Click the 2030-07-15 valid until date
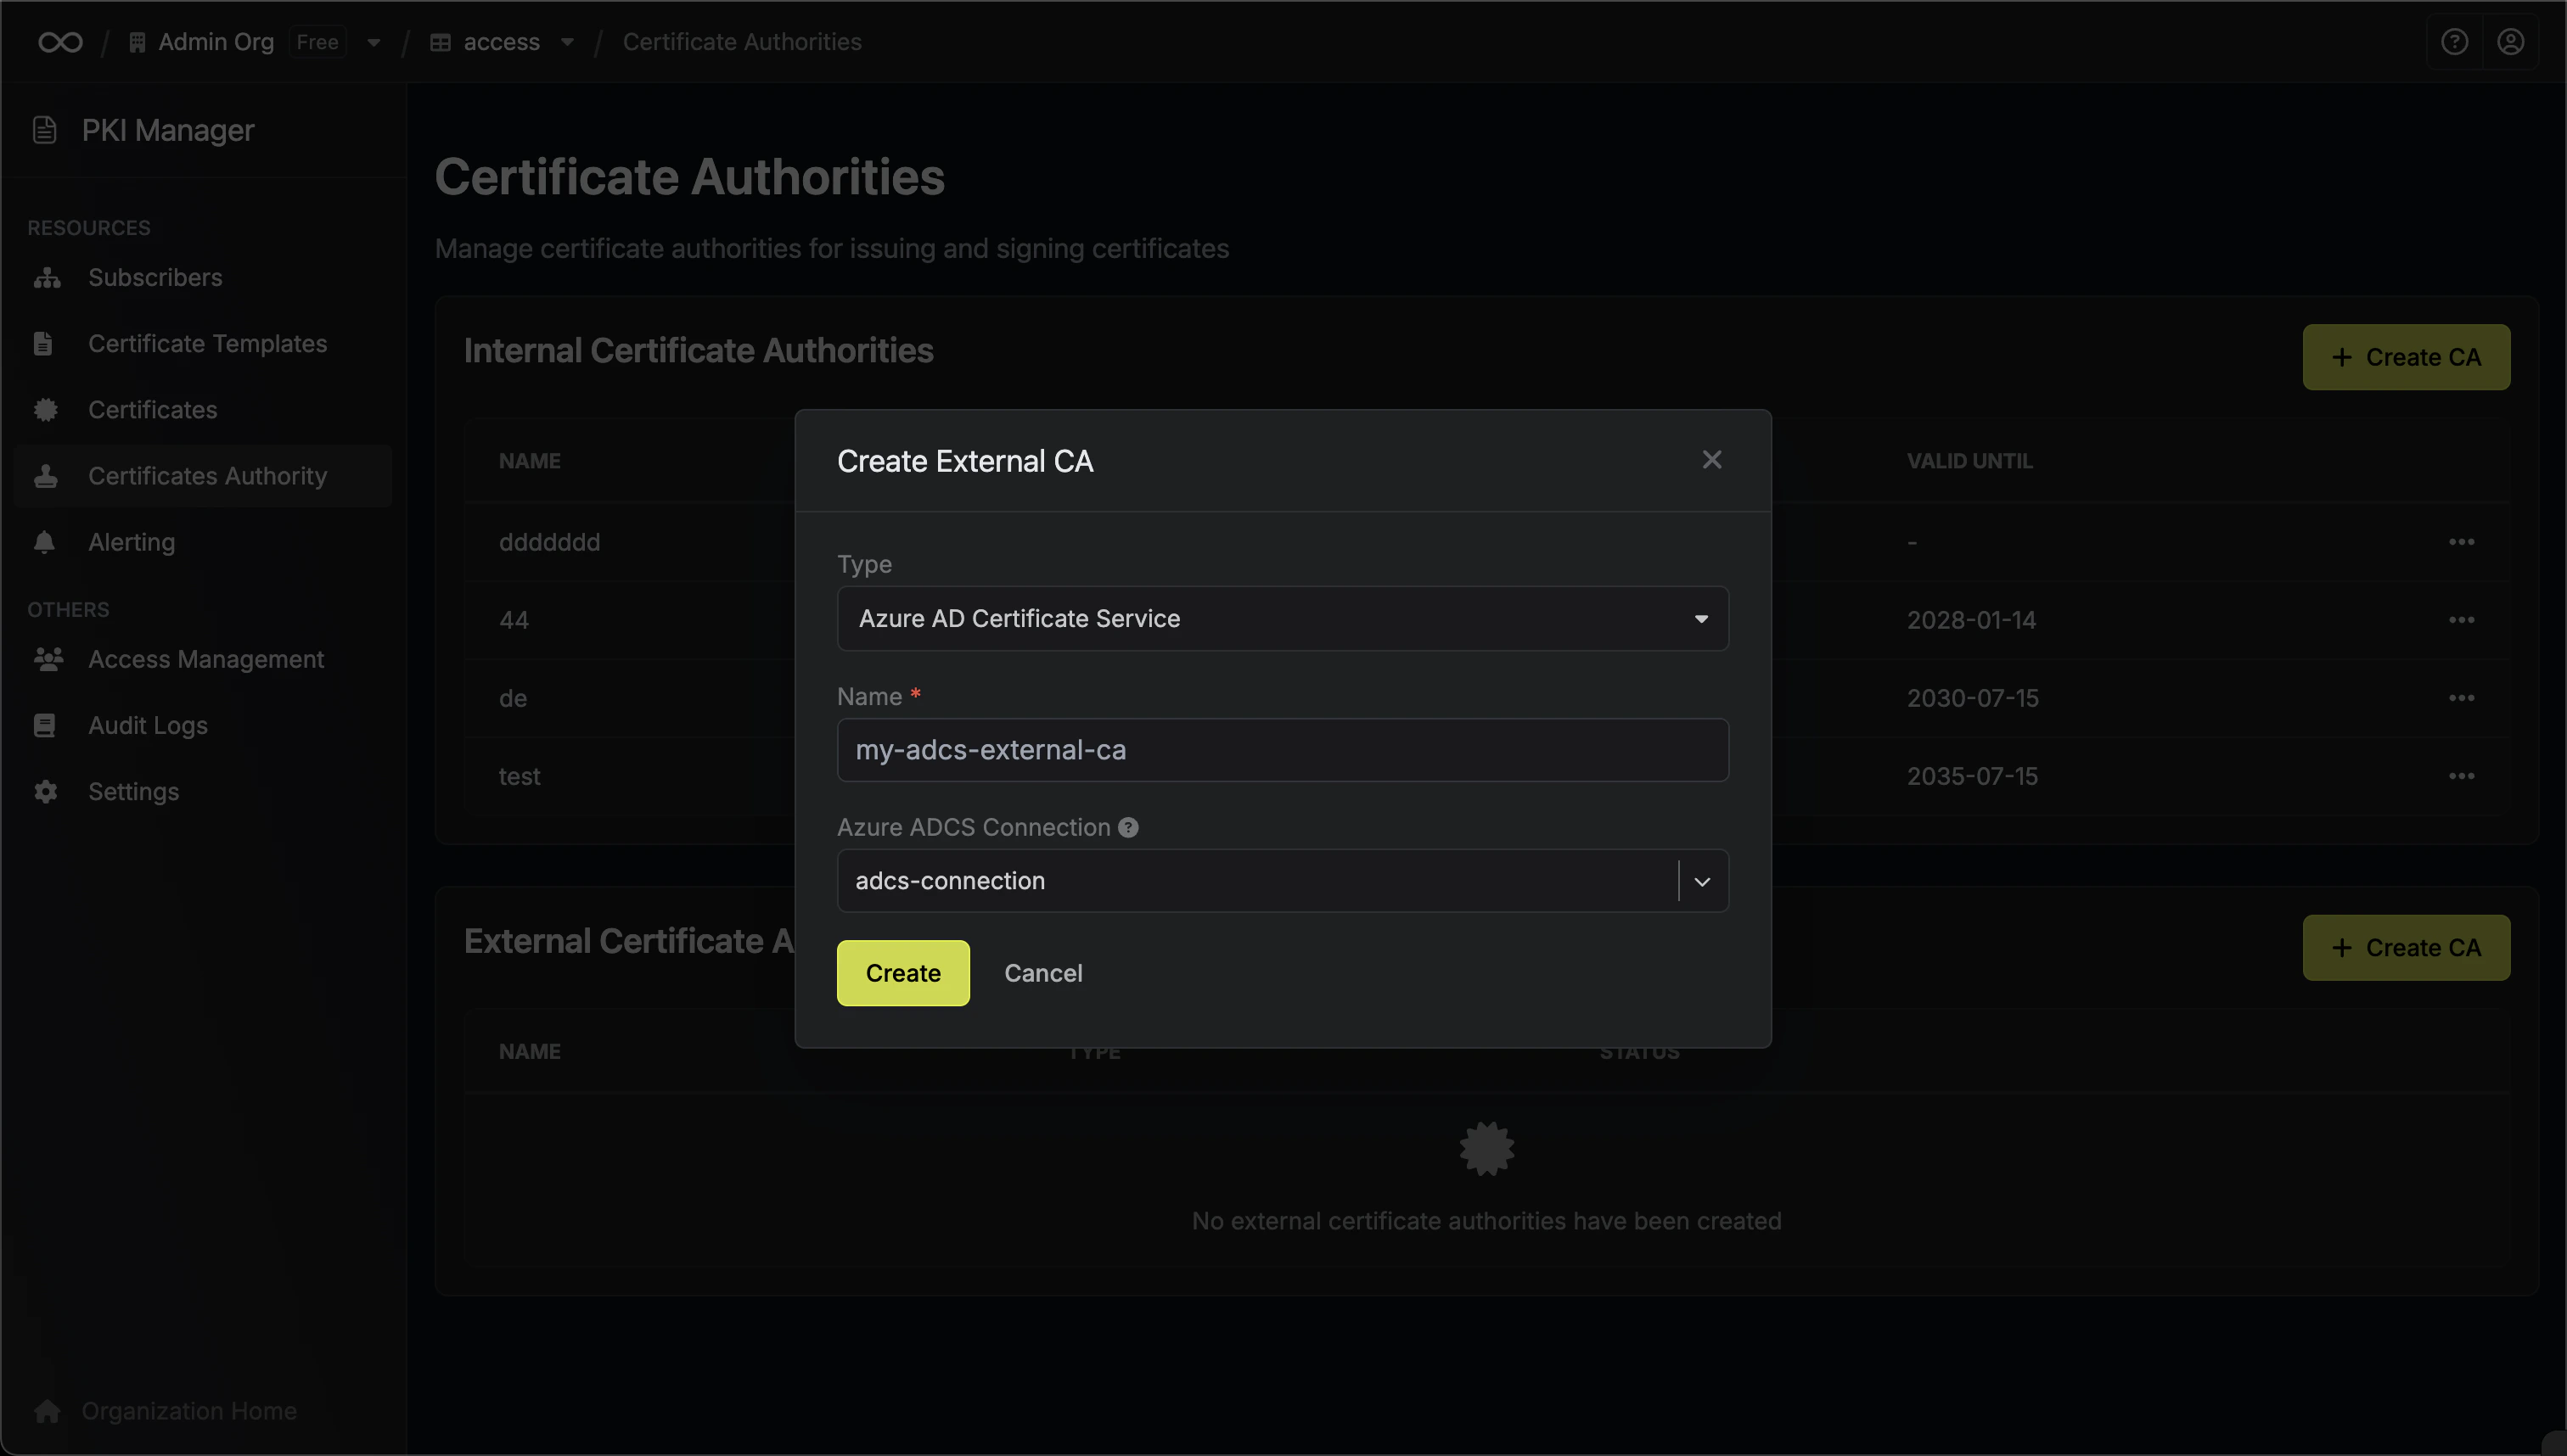 tap(1973, 698)
